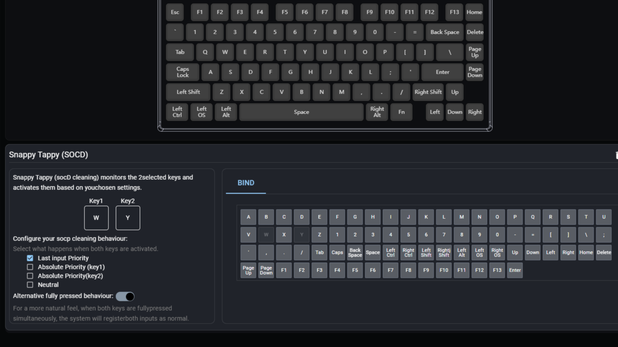Click the Fn key on keyboard layout

click(x=401, y=112)
